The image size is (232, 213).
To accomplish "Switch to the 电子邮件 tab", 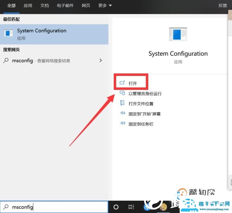I will coord(65,6).
